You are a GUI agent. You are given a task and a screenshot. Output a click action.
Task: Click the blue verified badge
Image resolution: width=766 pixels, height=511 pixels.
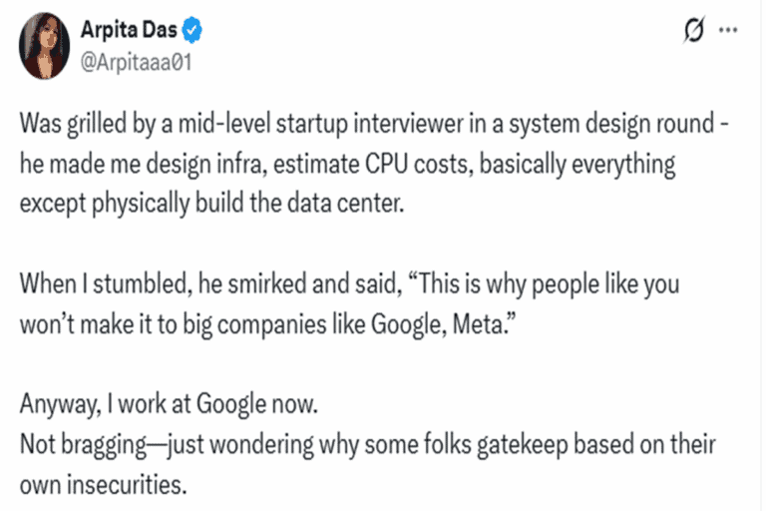pyautogui.click(x=191, y=30)
